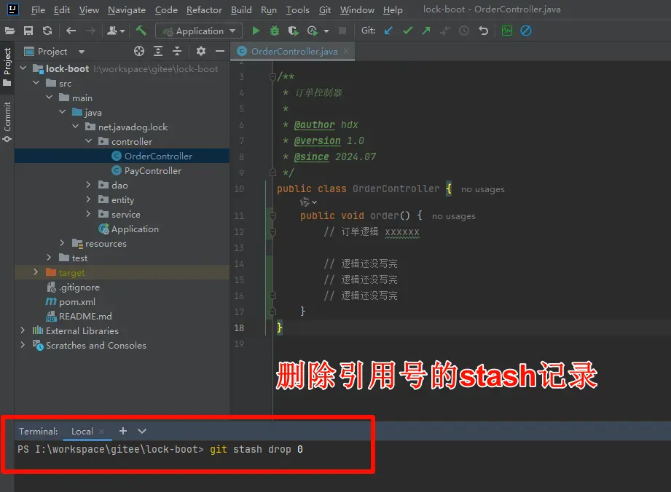Build the project with the hammer icon
The image size is (671, 492).
tap(141, 31)
